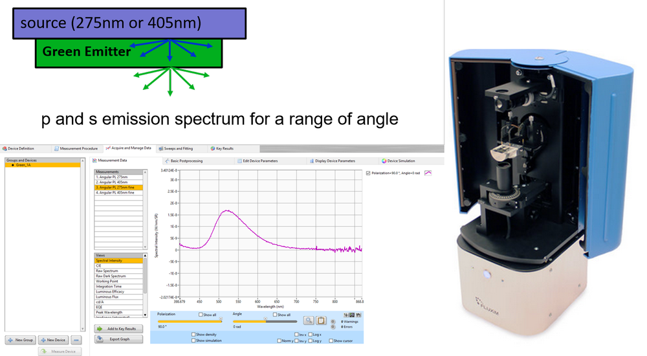647x356 pixels.
Task: Click the graph zoom magnifier icon
Action: click(x=308, y=320)
